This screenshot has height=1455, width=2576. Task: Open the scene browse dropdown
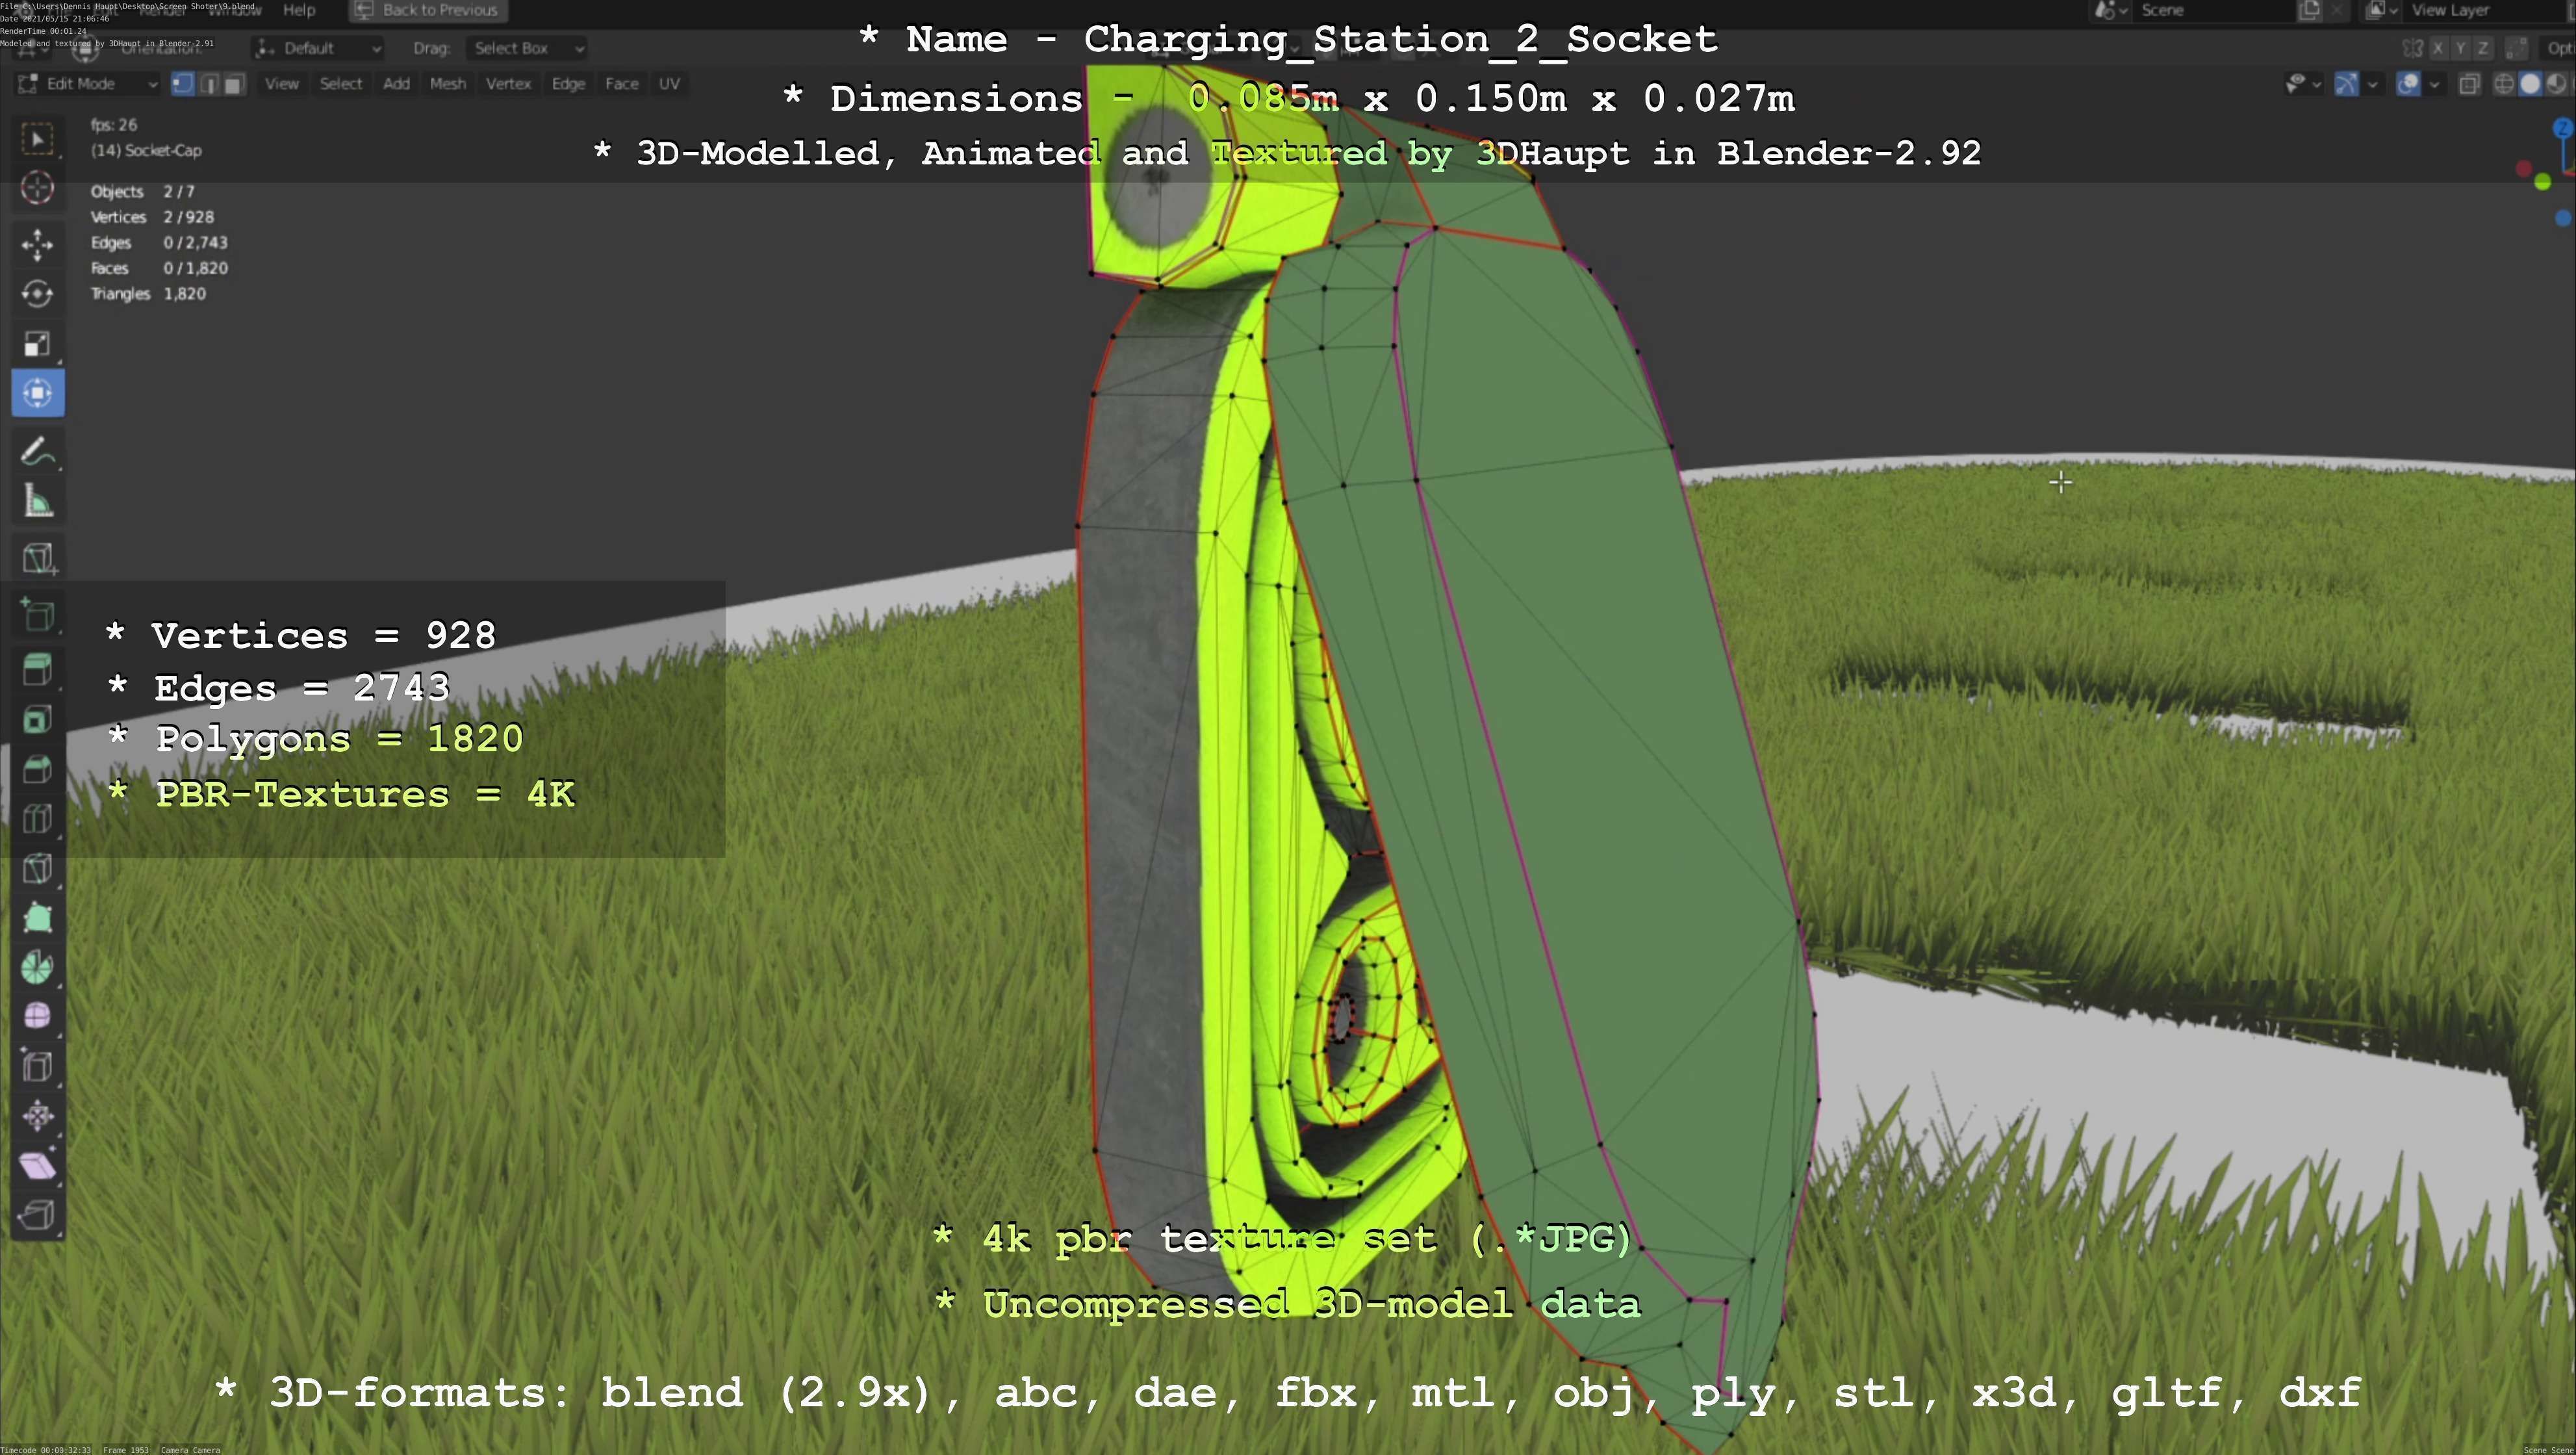(x=2111, y=10)
